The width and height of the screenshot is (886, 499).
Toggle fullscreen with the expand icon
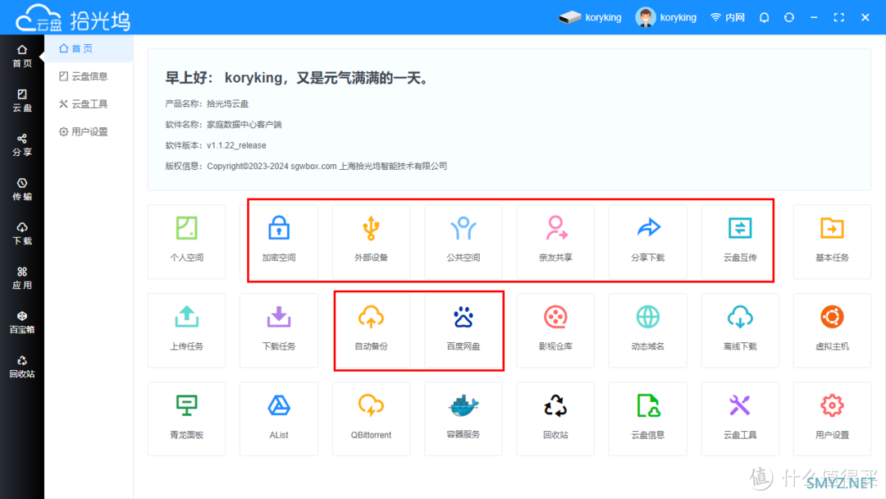click(x=839, y=17)
